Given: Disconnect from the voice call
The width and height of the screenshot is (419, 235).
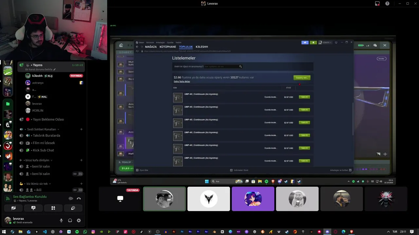Looking at the screenshot, I should pyautogui.click(x=79, y=198).
